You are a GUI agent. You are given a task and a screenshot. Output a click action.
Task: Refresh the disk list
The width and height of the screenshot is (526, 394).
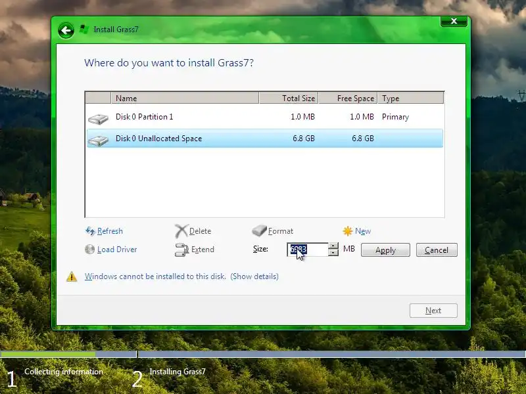tap(110, 231)
